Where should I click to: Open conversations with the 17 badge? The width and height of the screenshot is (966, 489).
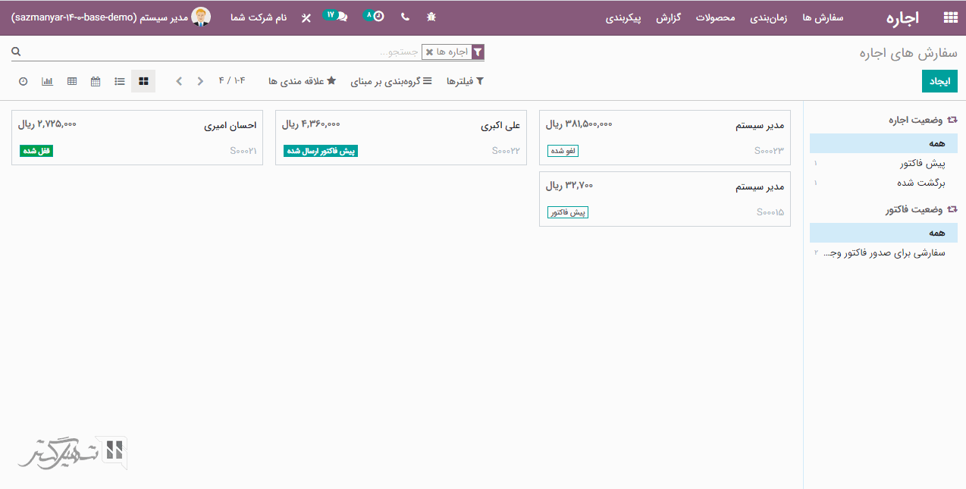[336, 16]
